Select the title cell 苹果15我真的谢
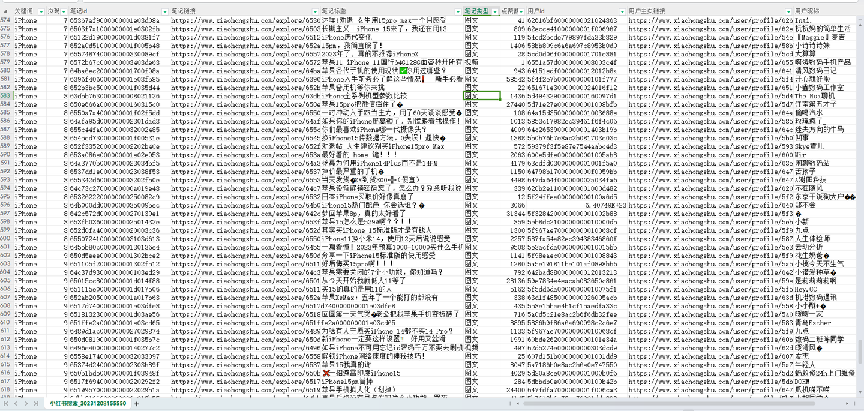Viewport: 864px width, 411px height. pos(392,365)
